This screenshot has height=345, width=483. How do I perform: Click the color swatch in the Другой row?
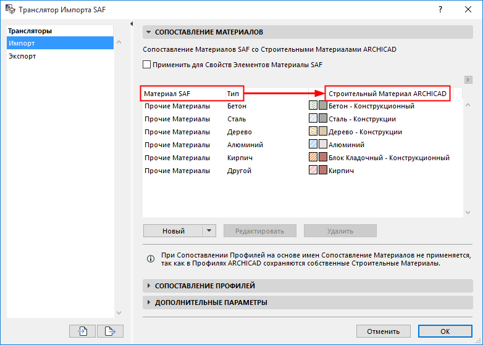pyautogui.click(x=323, y=170)
